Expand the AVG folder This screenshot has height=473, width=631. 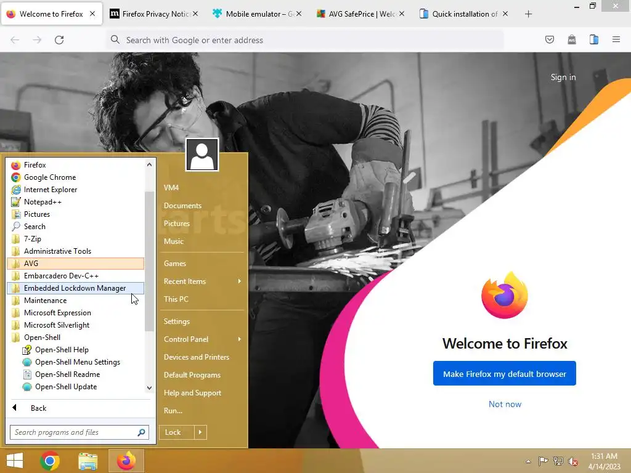pyautogui.click(x=76, y=264)
